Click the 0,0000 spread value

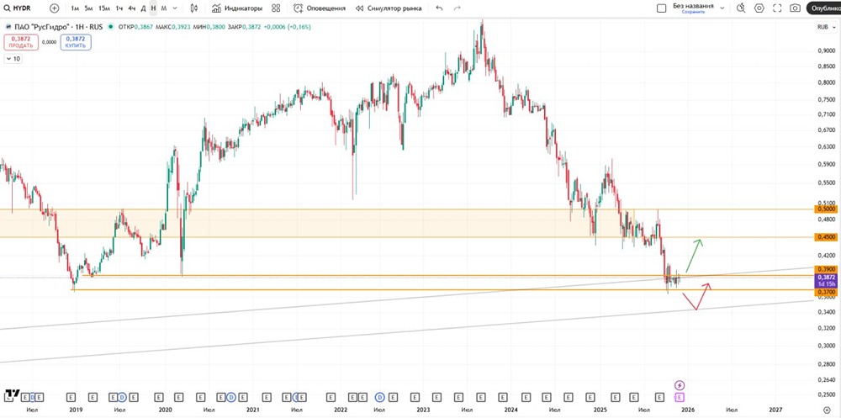(50, 42)
